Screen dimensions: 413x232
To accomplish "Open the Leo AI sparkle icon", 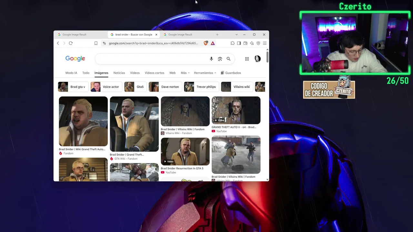I will coord(252,43).
